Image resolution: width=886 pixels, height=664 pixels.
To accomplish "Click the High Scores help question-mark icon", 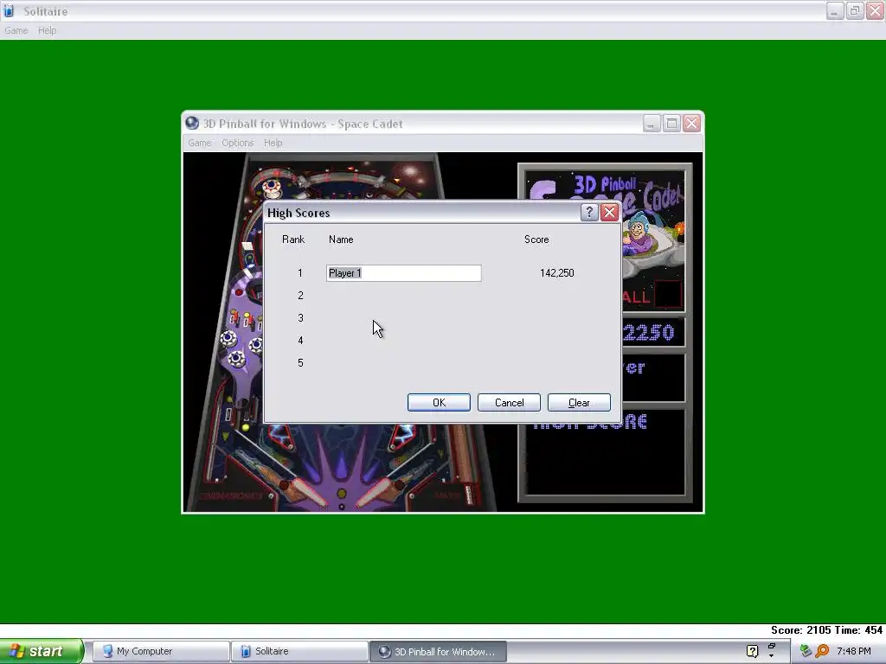I will point(589,213).
